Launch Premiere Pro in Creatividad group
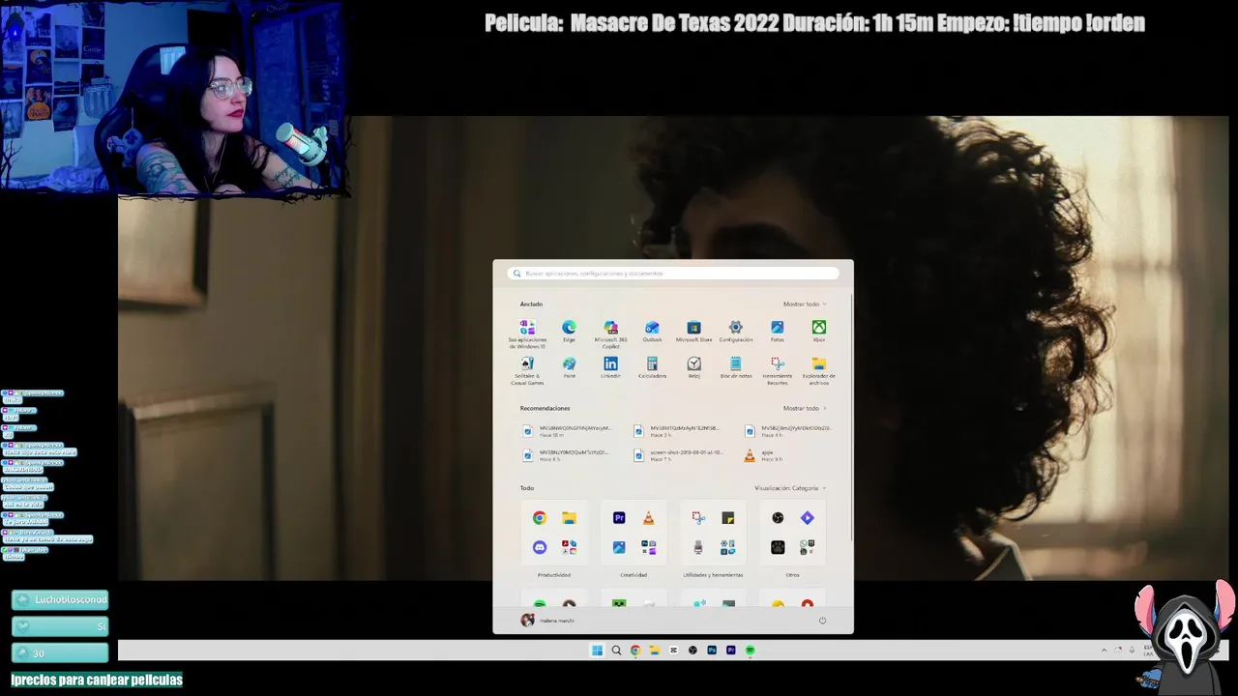This screenshot has width=1238, height=696. point(619,518)
